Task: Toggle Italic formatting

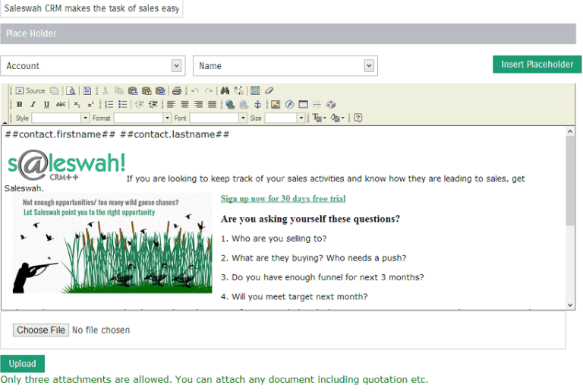Action: [x=33, y=105]
